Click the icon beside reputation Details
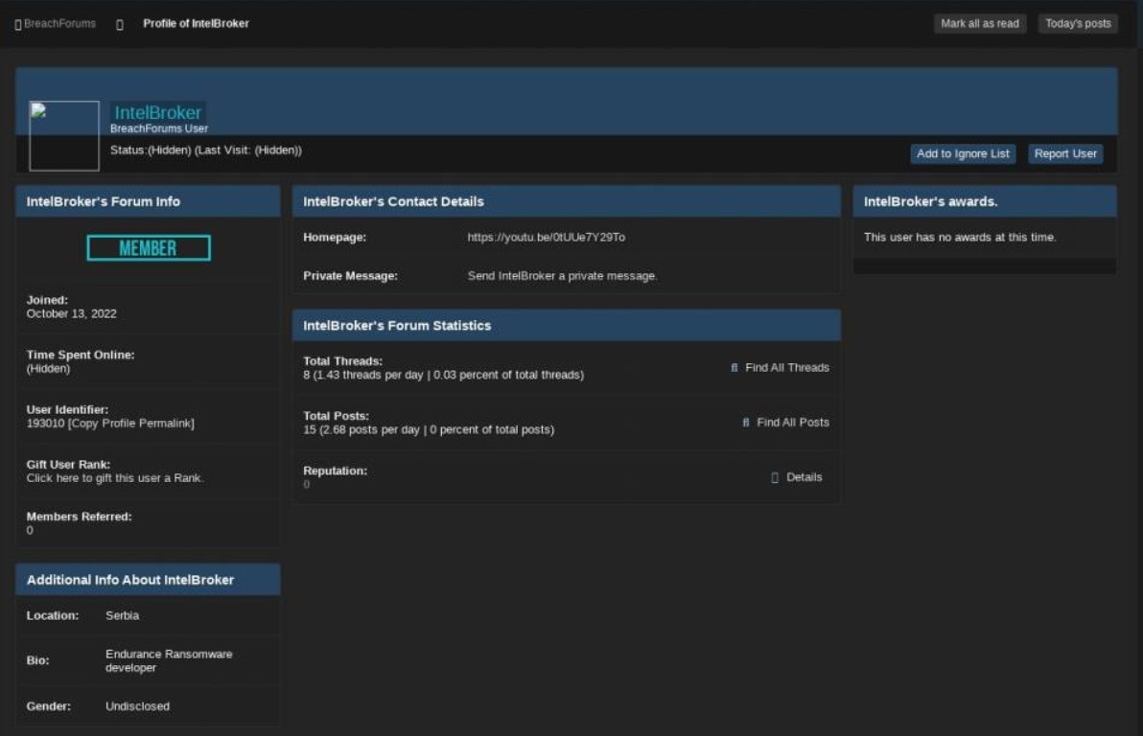Viewport: 1143px width, 736px height. 775,477
